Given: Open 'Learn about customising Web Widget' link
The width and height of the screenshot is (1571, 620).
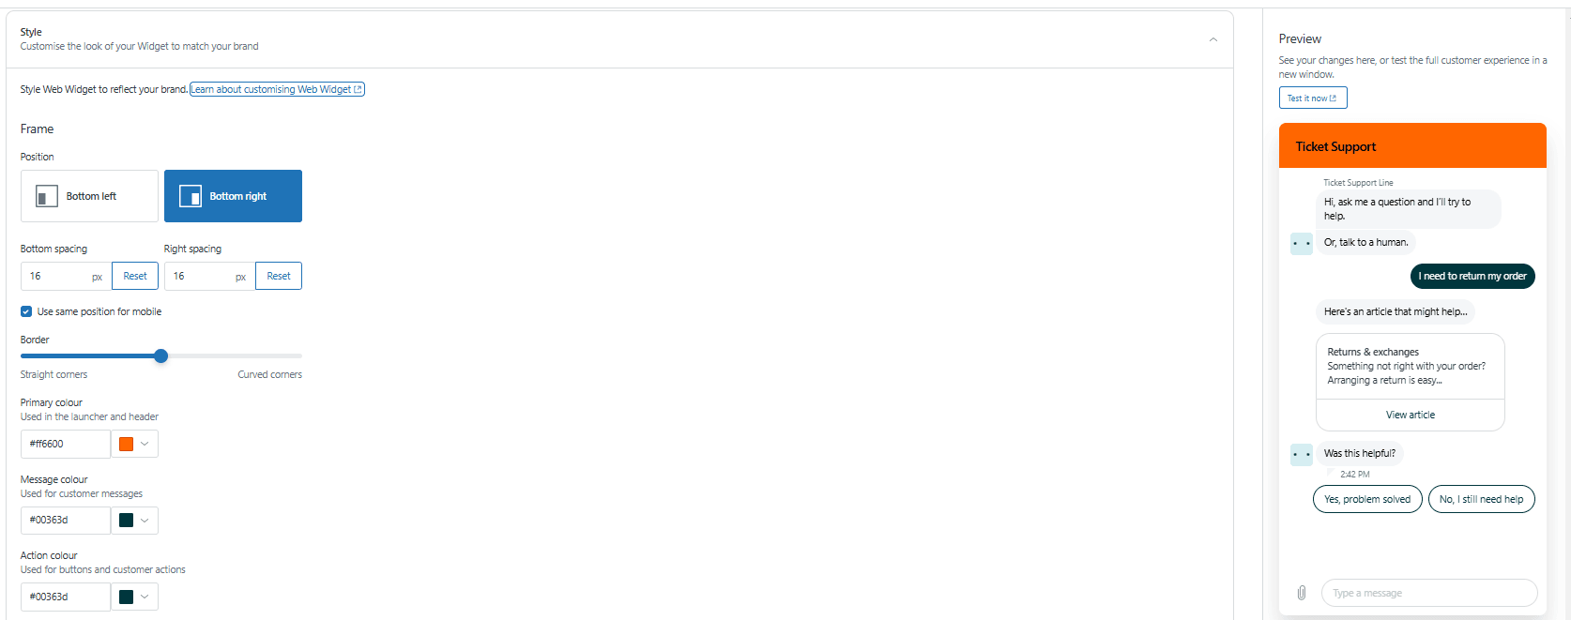Looking at the screenshot, I should (277, 89).
